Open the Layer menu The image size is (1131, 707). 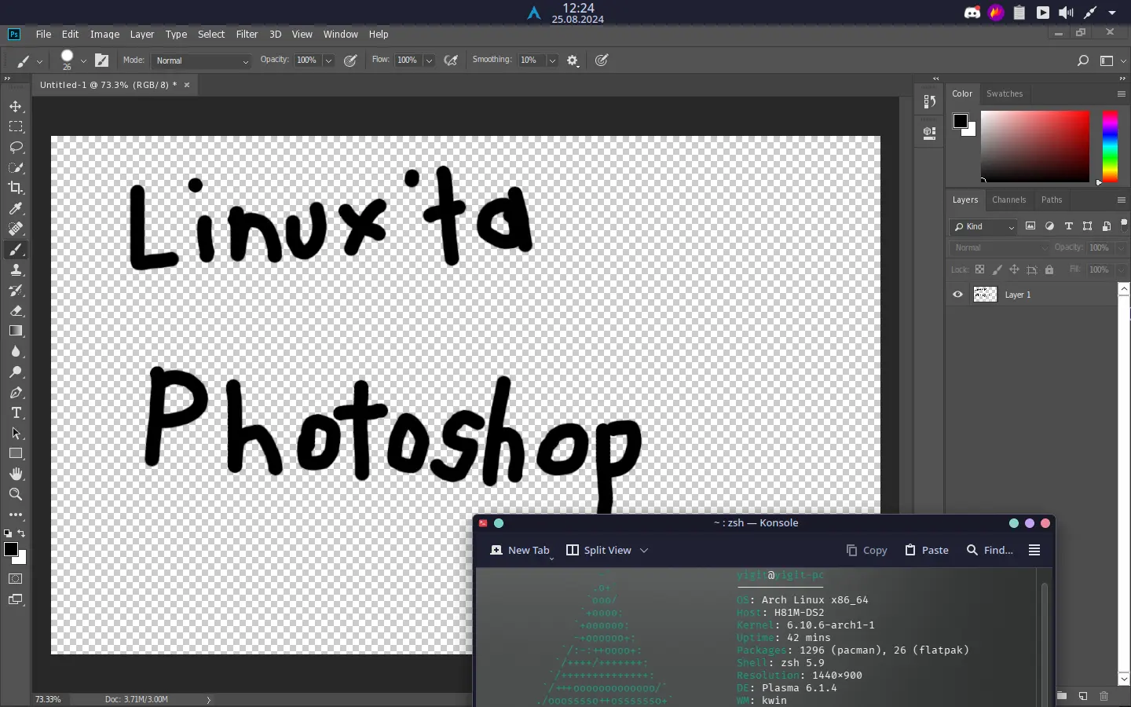141,34
